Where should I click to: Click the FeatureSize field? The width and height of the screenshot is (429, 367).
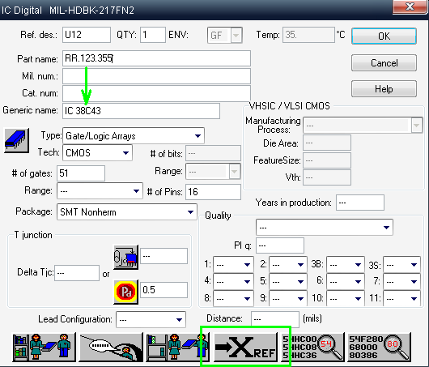pyautogui.click(x=327, y=160)
